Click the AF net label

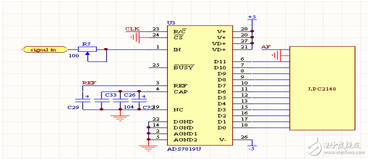click(266, 47)
